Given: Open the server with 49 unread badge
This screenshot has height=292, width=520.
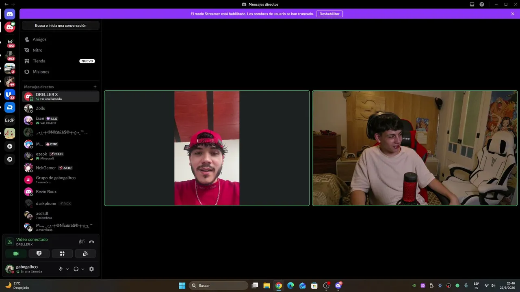Looking at the screenshot, I should click(x=10, y=81).
